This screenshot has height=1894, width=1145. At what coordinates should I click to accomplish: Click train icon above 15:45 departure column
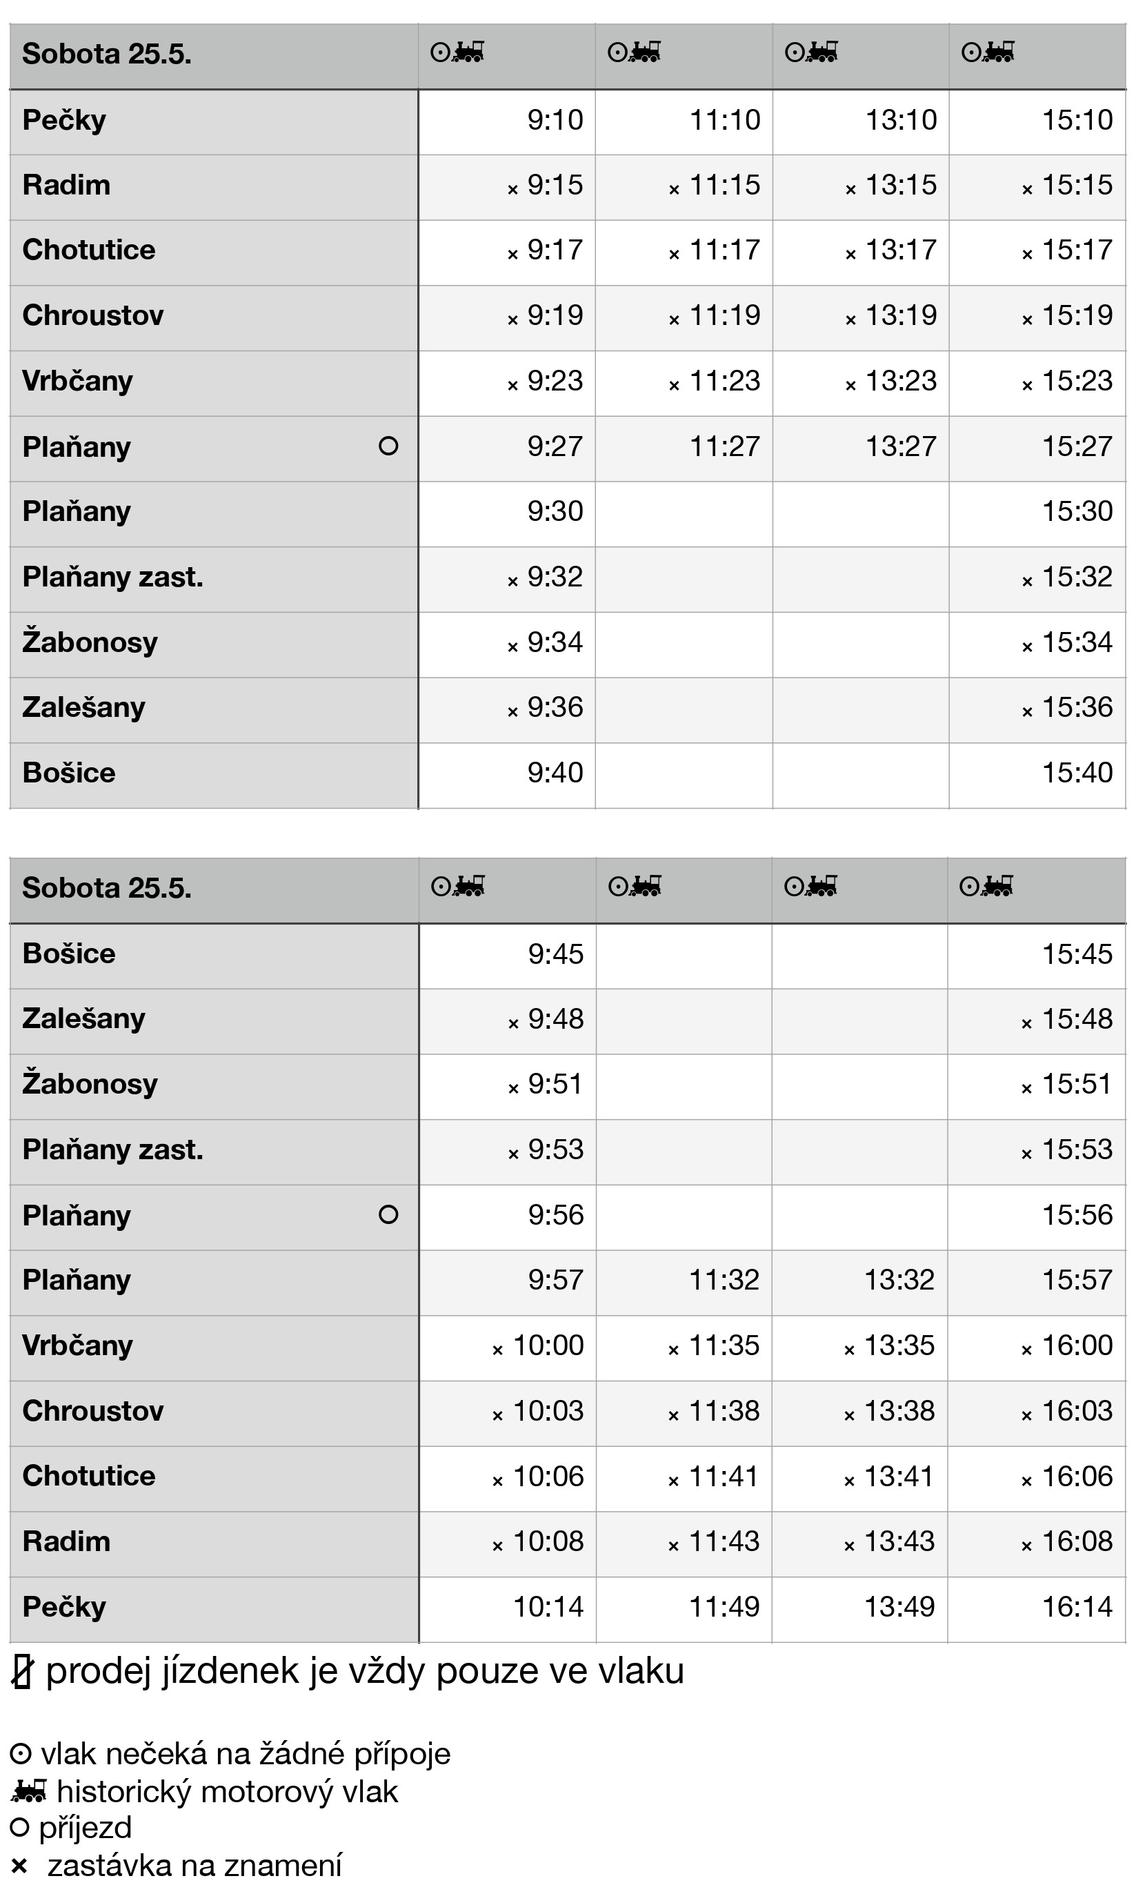997,886
